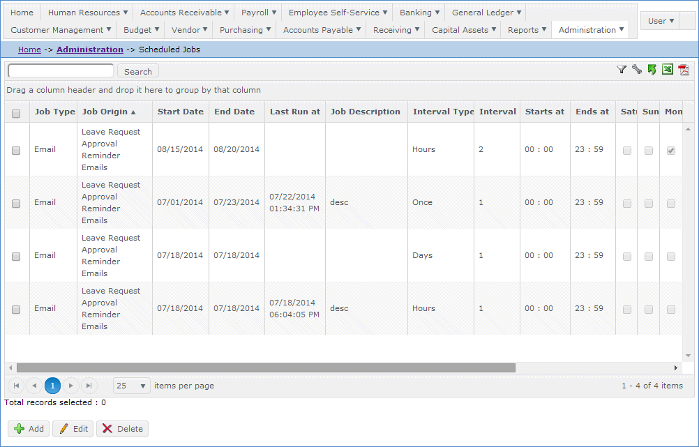Open grid settings with the wrench icon

(636, 70)
